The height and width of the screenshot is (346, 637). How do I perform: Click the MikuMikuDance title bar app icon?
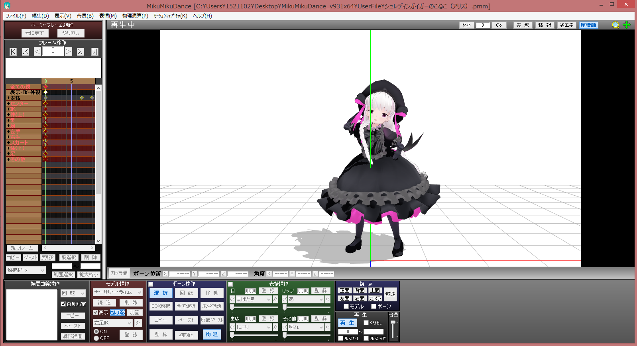(x=7, y=6)
